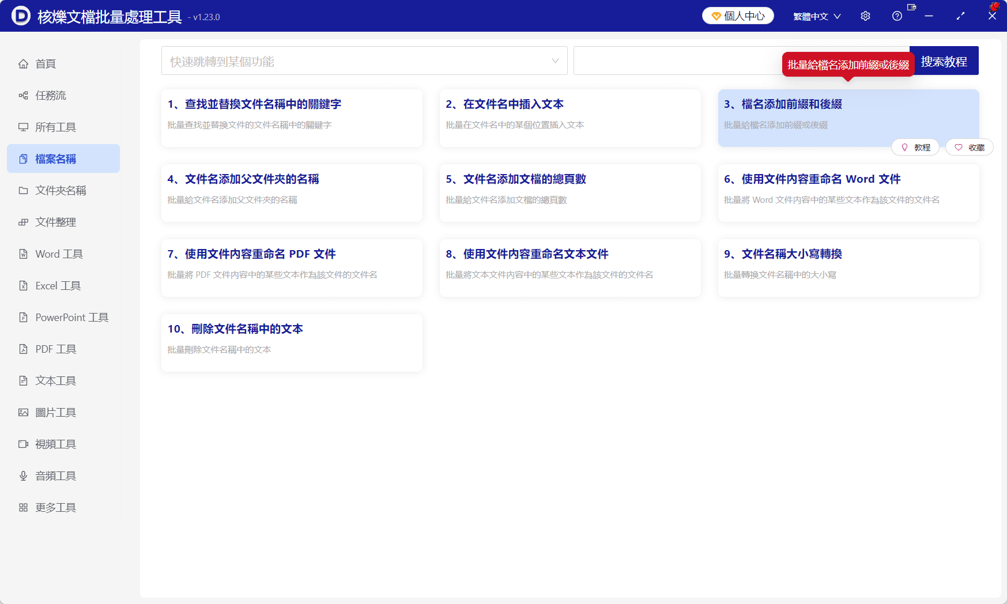The width and height of the screenshot is (1007, 604).
Task: Open 文件名稱大小寫轉換 card
Action: 848,268
